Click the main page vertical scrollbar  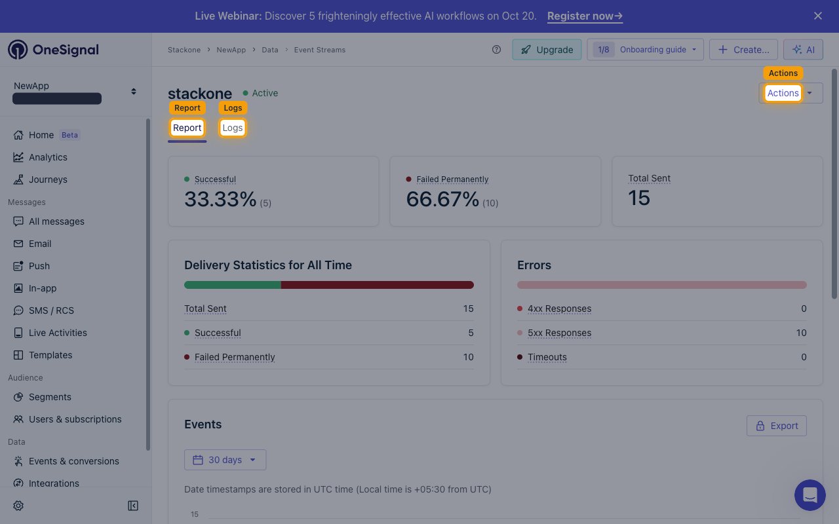coord(834,183)
